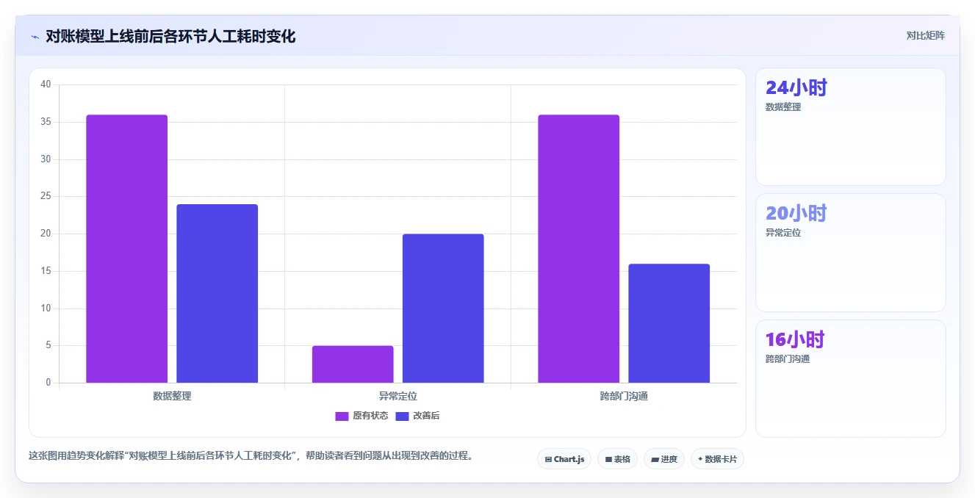The image size is (975, 498).
Task: Click the Chart.js tag chip
Action: pyautogui.click(x=564, y=459)
